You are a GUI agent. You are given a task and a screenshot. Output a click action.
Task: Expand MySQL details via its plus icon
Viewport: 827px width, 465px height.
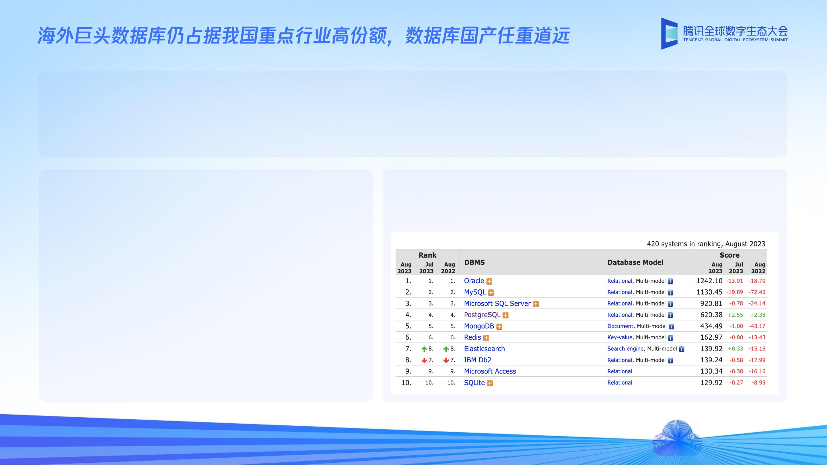pyautogui.click(x=491, y=292)
